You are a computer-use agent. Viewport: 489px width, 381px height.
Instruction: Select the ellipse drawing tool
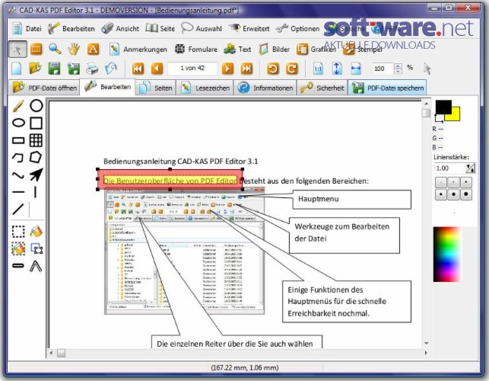coord(18,123)
